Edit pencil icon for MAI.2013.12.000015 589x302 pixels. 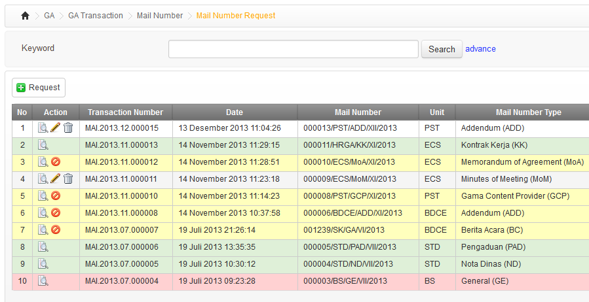pyautogui.click(x=56, y=128)
